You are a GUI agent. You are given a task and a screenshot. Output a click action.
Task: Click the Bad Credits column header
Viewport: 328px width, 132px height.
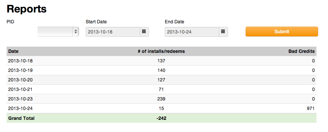click(x=302, y=52)
